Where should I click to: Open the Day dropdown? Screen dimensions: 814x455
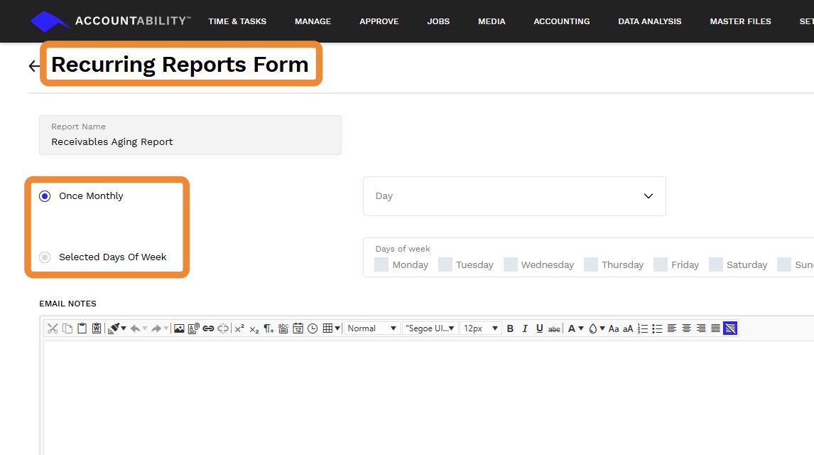[x=514, y=196]
